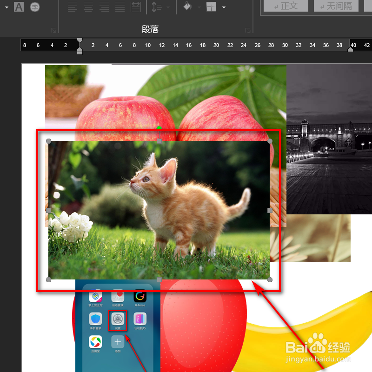
Task: Apply the 正文 style
Action: [x=286, y=6]
